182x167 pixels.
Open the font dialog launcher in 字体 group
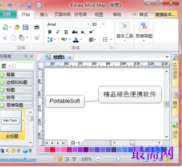[x=111, y=47]
